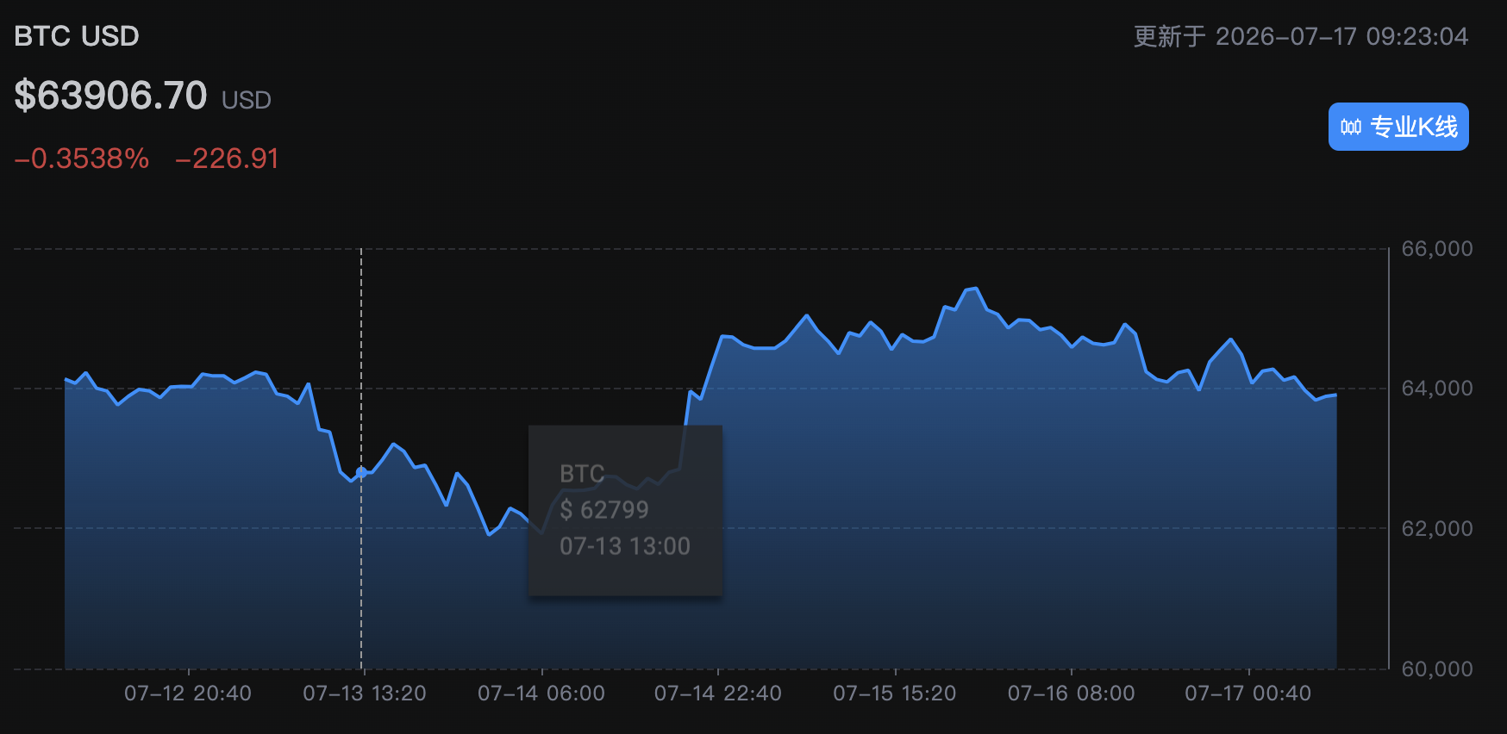Click the 07-16 08:00 time axis label

(x=1072, y=694)
